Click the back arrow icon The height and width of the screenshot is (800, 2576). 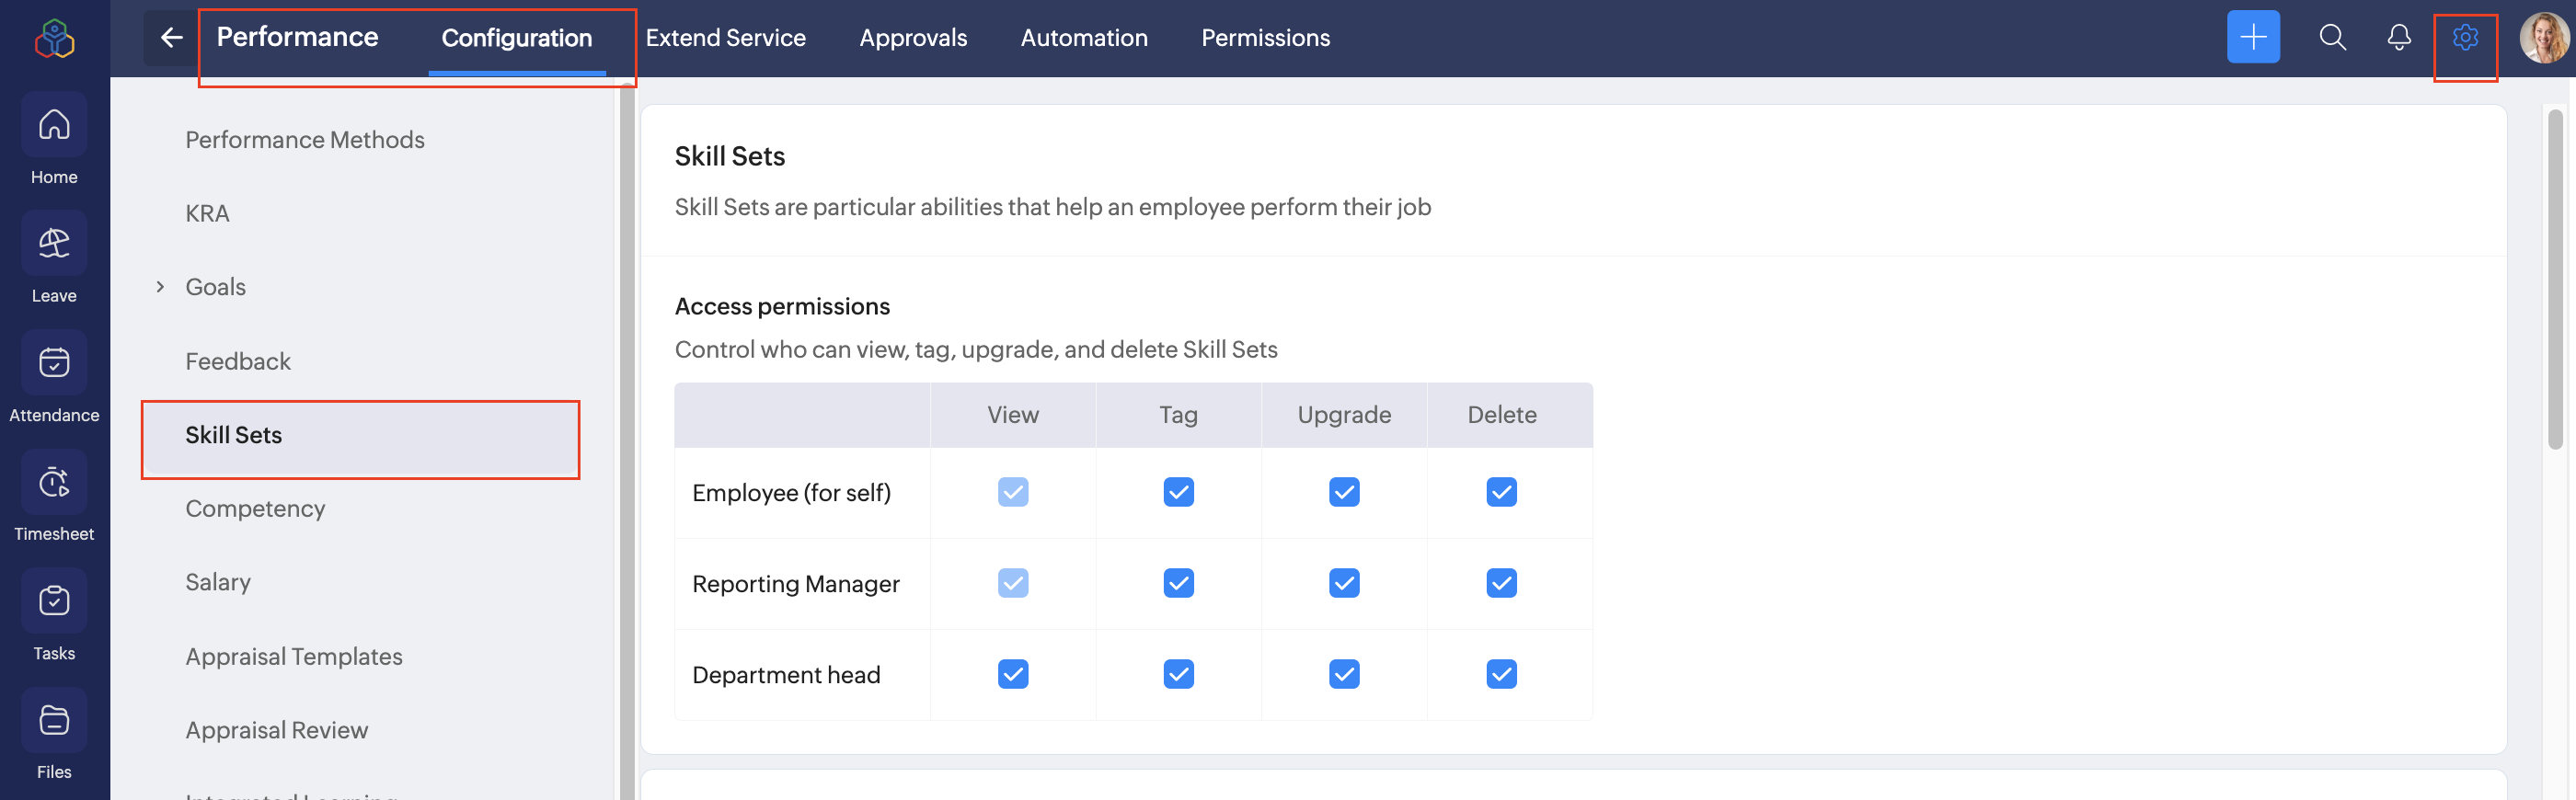[x=171, y=38]
